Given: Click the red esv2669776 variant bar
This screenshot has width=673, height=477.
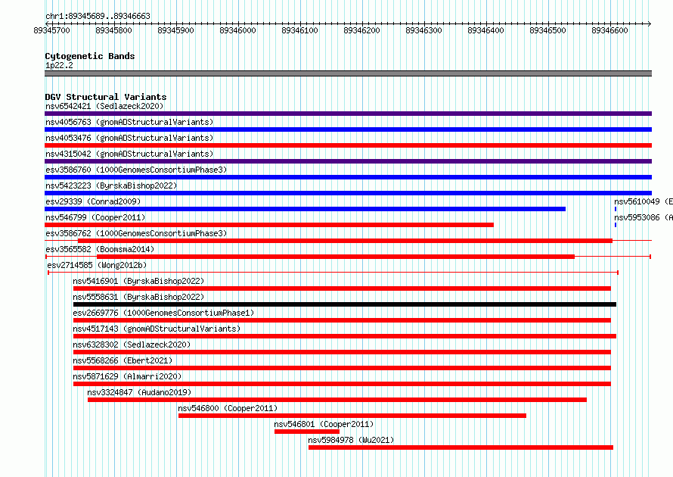Looking at the screenshot, I should [x=342, y=320].
